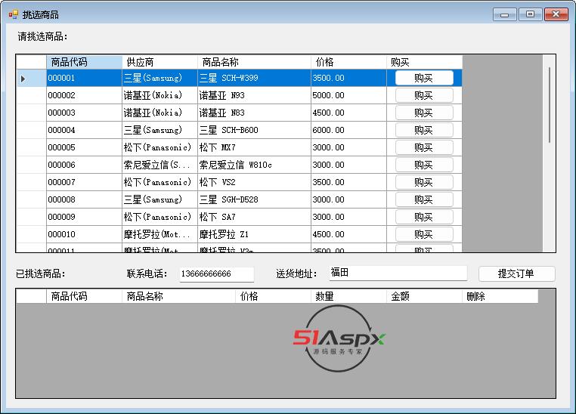
Task: Select cell 000007 in product code column
Action: [84, 182]
